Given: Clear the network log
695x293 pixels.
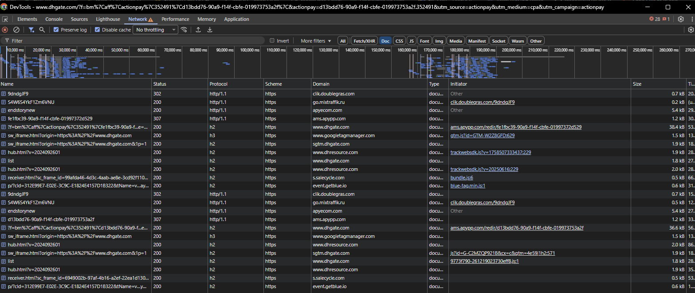Looking at the screenshot, I should [16, 30].
